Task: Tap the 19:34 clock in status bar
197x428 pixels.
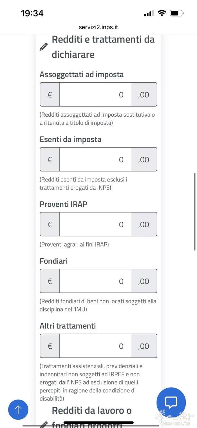Action: pos(32,13)
